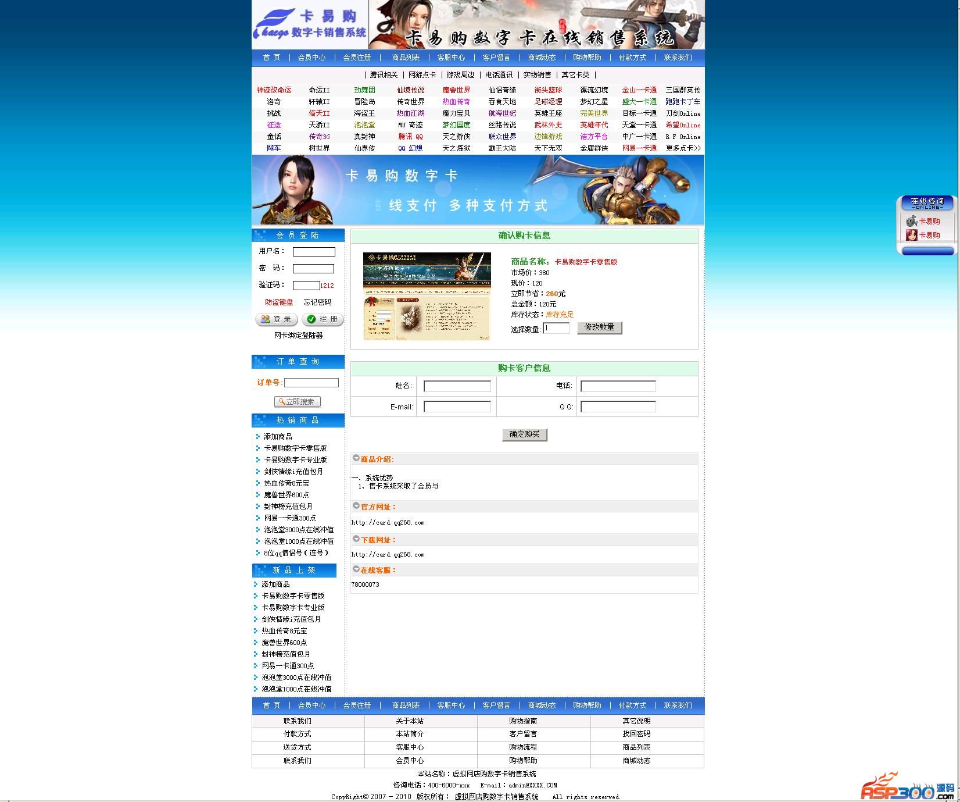Open 付款方式 in the top navigation bar

632,58
